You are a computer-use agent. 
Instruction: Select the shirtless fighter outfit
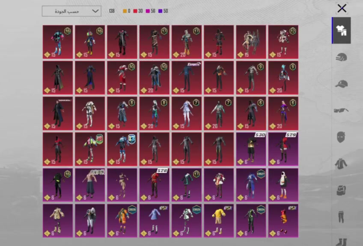[x=90, y=185]
